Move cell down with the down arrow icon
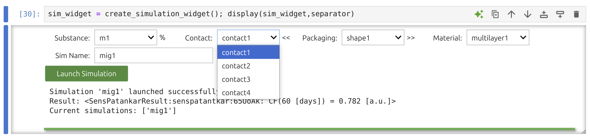Viewport: 590px width, 139px height. (x=527, y=14)
